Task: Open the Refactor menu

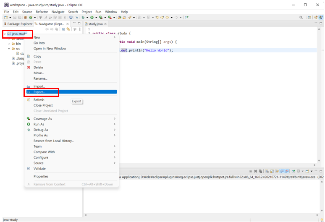Action: point(42,12)
